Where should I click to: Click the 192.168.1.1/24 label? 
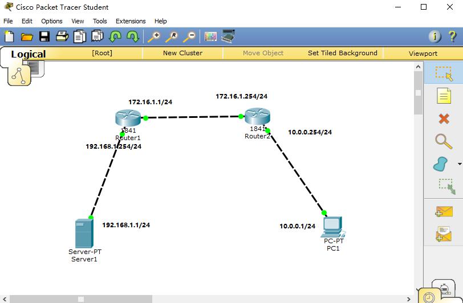tap(126, 225)
